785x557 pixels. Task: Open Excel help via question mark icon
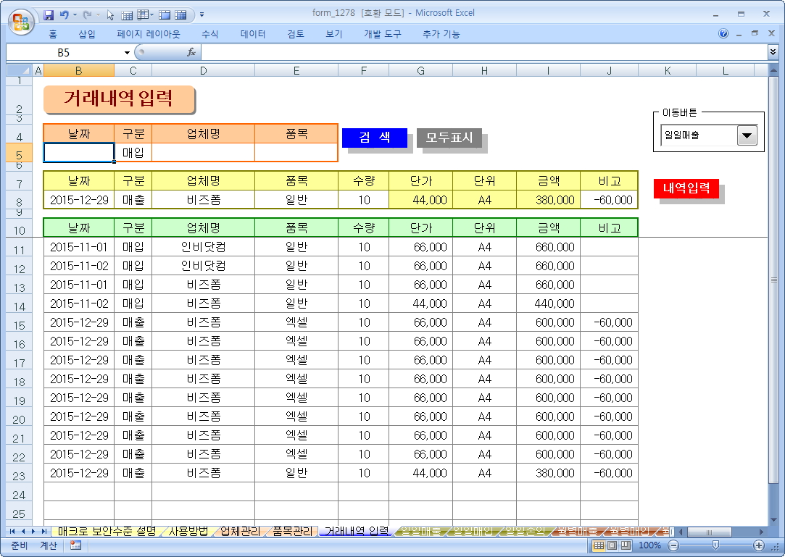point(723,34)
